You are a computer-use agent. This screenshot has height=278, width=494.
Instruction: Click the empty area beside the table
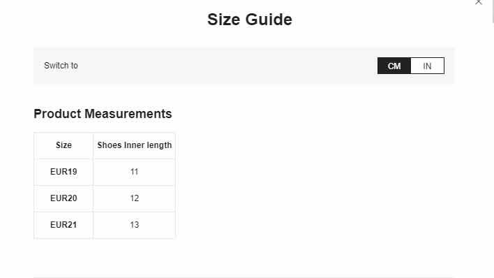coord(315,186)
